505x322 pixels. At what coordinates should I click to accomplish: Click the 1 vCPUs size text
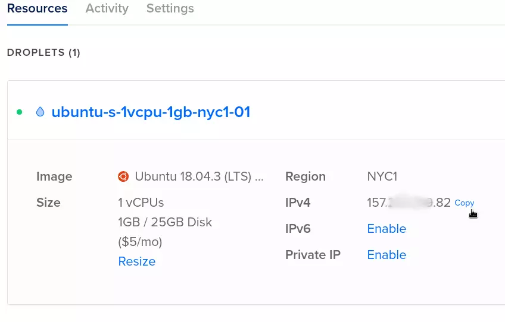141,203
